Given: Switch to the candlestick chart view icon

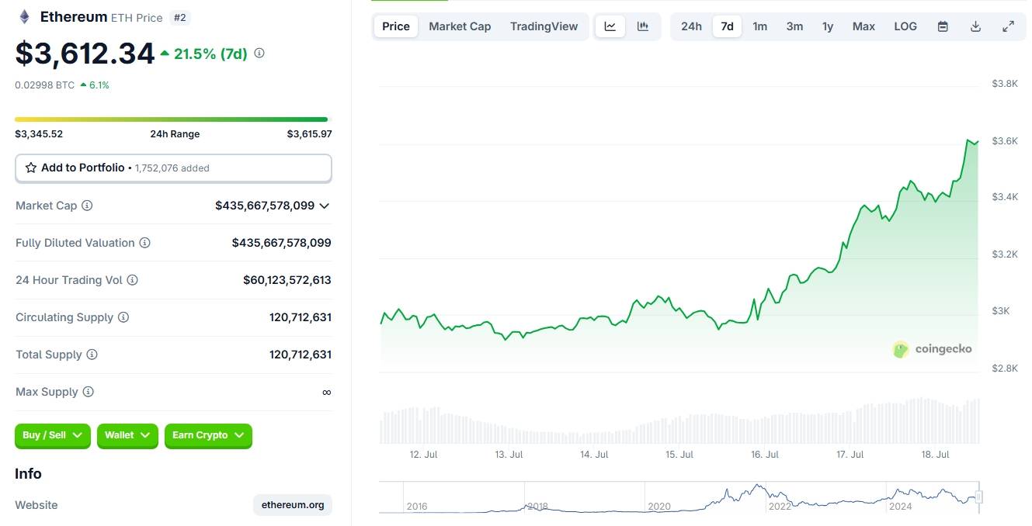Looking at the screenshot, I should click(x=643, y=26).
